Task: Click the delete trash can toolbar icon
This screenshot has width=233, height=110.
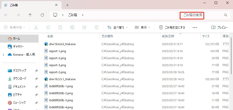Action: point(96,27)
